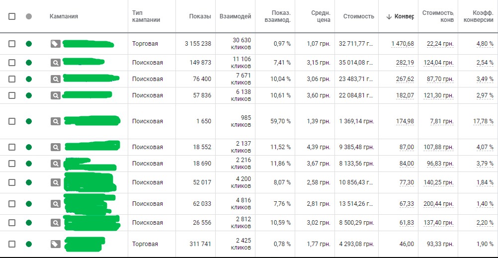Click the shopping tag icon in the 3 155 238 impressions row
The width and height of the screenshot is (498, 258).
pyautogui.click(x=55, y=44)
